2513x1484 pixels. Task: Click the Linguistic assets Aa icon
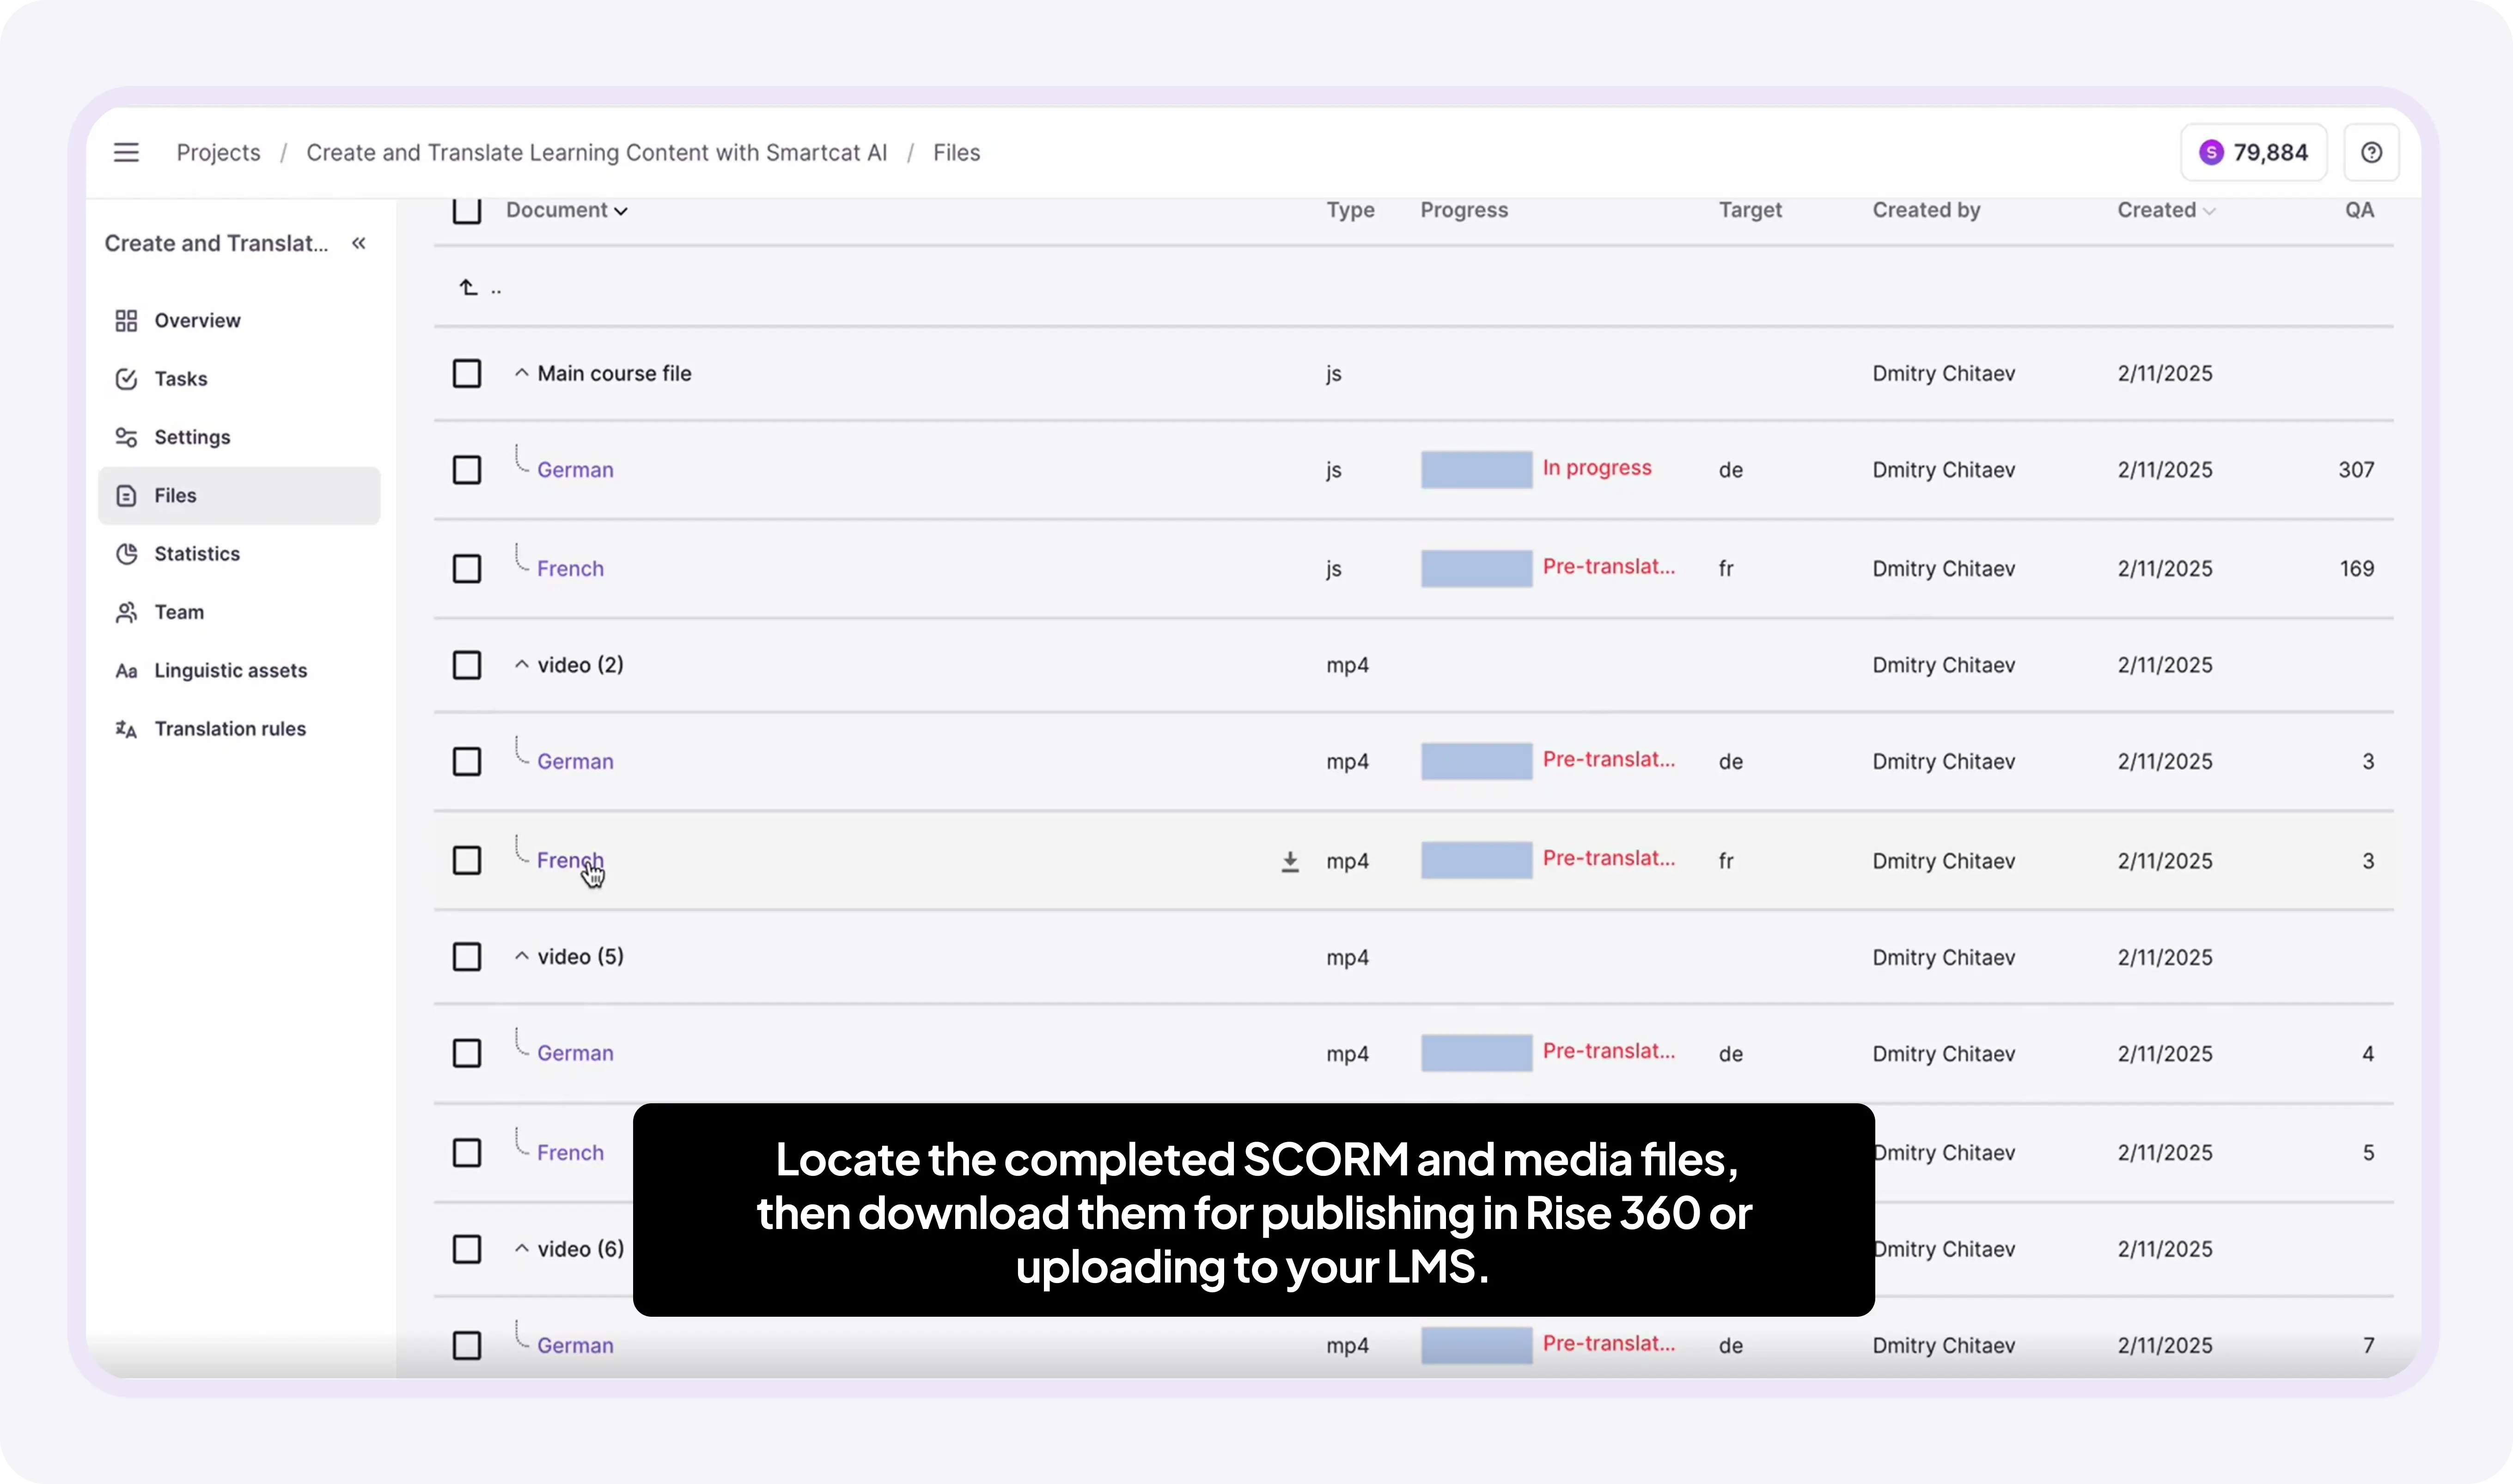pos(126,671)
